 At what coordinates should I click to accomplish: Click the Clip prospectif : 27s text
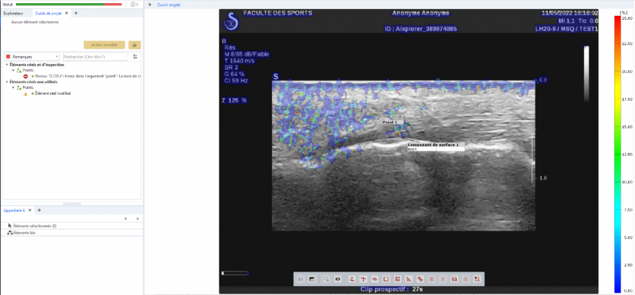pyautogui.click(x=391, y=289)
